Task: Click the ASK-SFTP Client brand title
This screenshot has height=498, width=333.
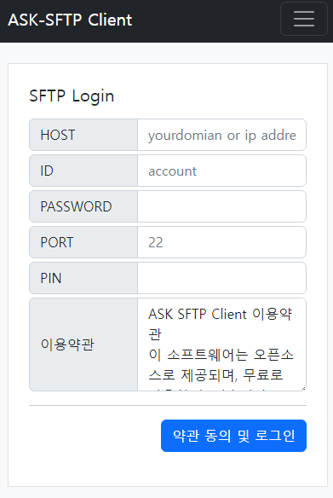Action: pyautogui.click(x=70, y=20)
